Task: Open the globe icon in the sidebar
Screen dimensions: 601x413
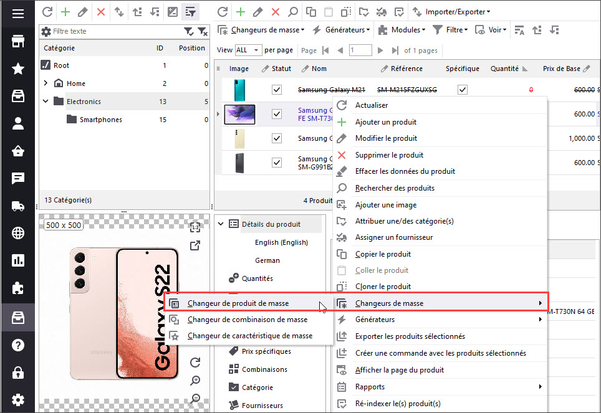Action: (17, 233)
